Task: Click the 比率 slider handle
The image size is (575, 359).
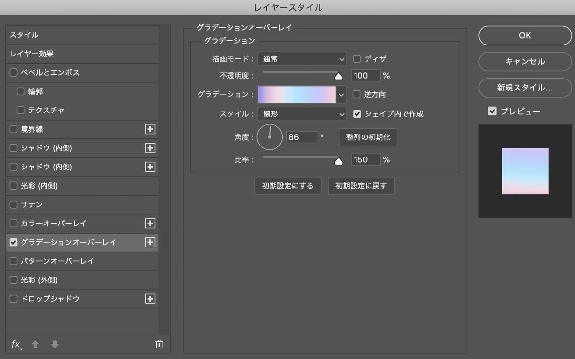Action: [339, 161]
